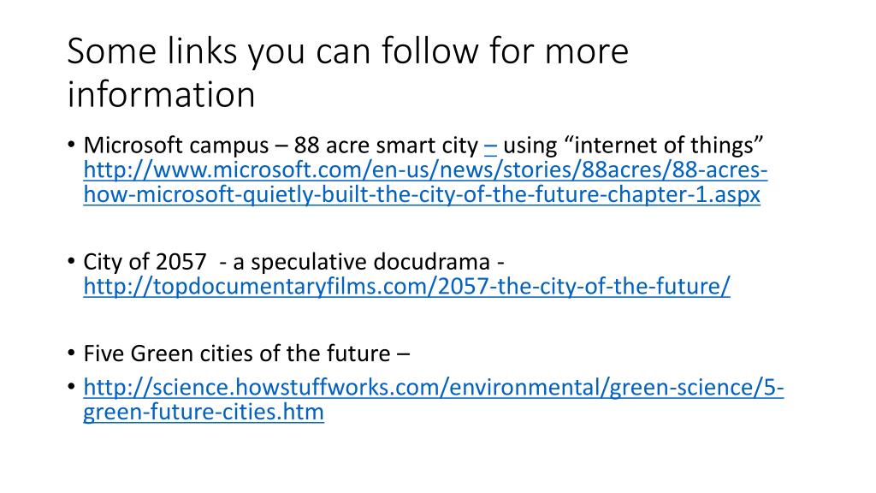
Task: Click the bullet marker before Five Green cities
Action: coord(71,353)
